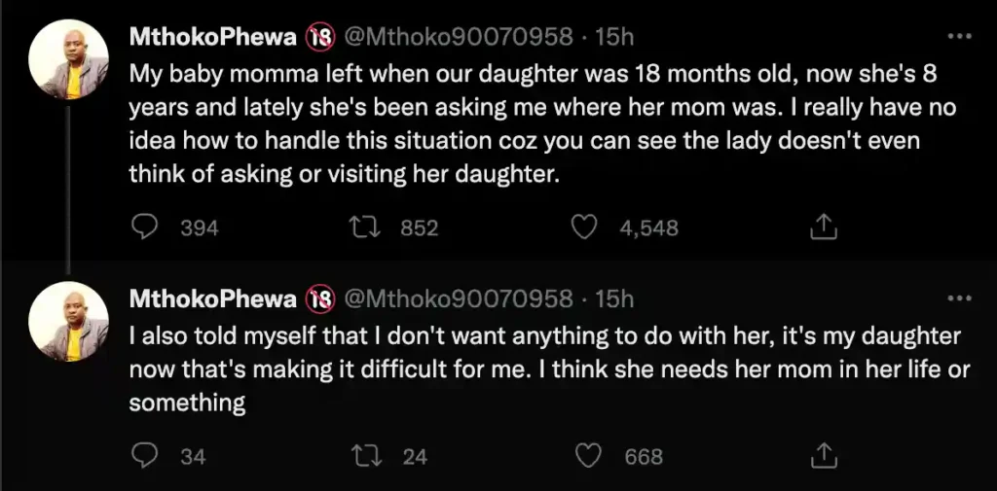The image size is (997, 491).
Task: Open the 15h timestamp of second tweet
Action: point(614,299)
